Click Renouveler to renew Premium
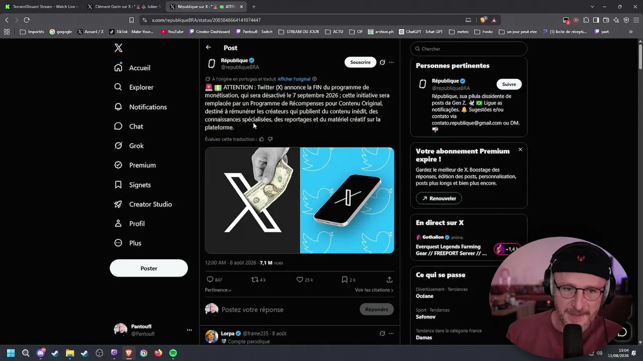 (439, 199)
